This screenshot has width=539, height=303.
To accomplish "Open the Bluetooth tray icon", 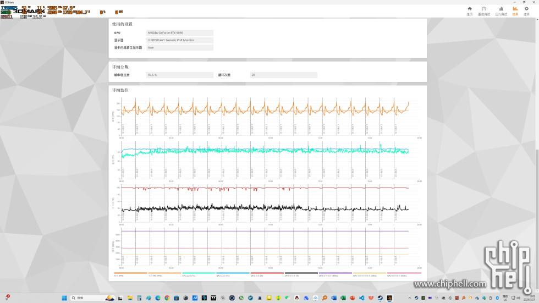I will (497, 298).
